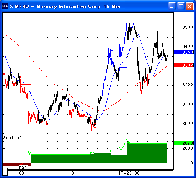This screenshot has width=196, height=178.
Task: Click the small box left of time axis
Action: [5, 172]
